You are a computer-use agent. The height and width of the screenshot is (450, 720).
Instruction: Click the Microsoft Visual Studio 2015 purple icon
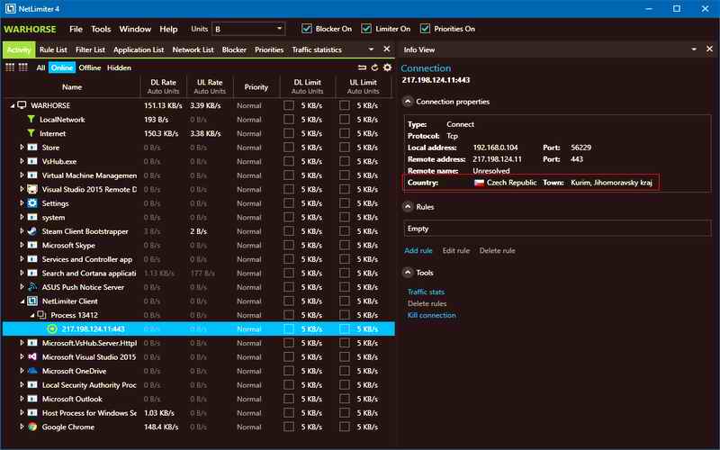(31, 357)
